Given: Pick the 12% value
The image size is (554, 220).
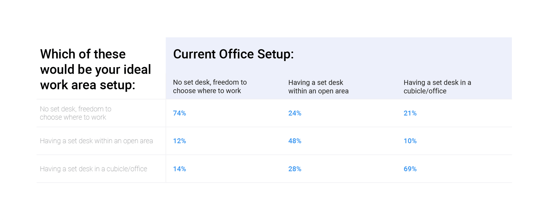Looking at the screenshot, I should [x=179, y=141].
